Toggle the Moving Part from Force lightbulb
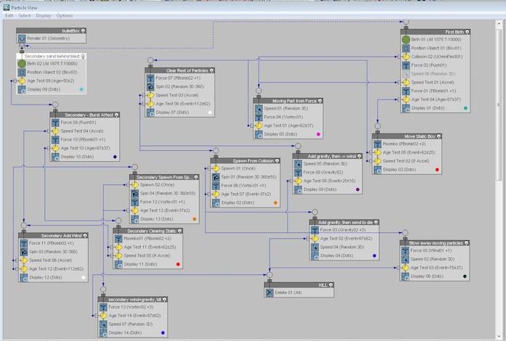 click(320, 101)
